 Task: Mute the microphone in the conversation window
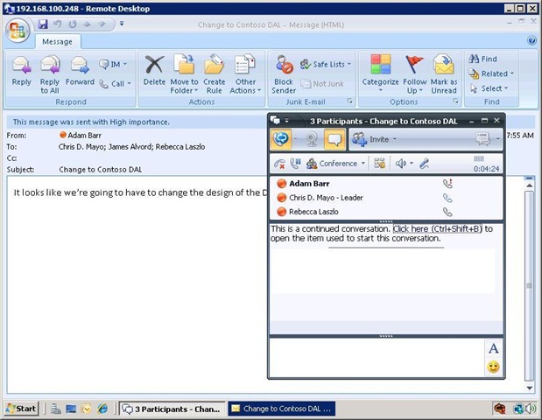click(x=425, y=164)
